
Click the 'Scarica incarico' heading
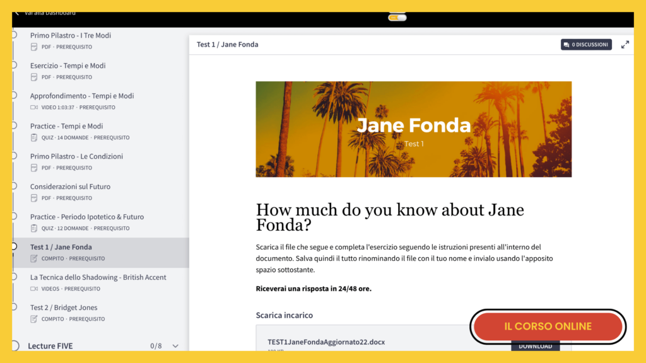point(285,315)
